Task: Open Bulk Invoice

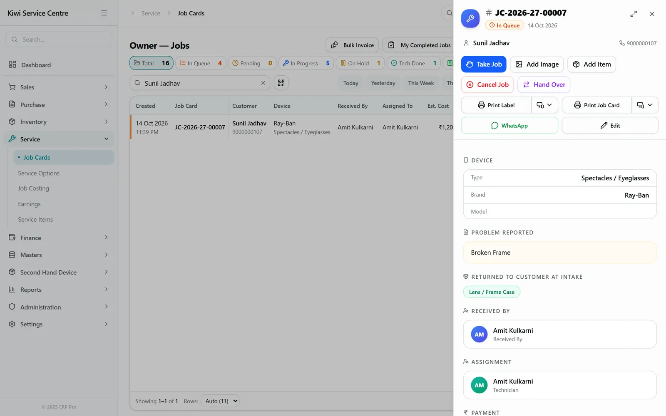Action: [352, 45]
